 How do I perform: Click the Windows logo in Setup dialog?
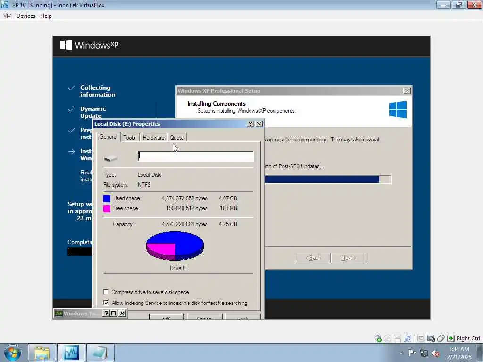tap(398, 109)
